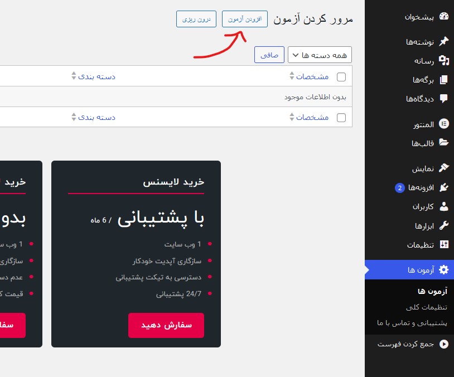Viewport: 454px width, 377px height.
Task: Click the Comments (دیدگاه‌ها) bubble icon
Action: (x=443, y=99)
